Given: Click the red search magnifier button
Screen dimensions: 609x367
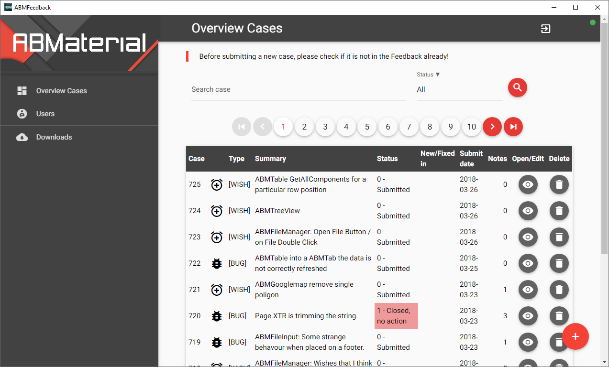Looking at the screenshot, I should [x=517, y=87].
